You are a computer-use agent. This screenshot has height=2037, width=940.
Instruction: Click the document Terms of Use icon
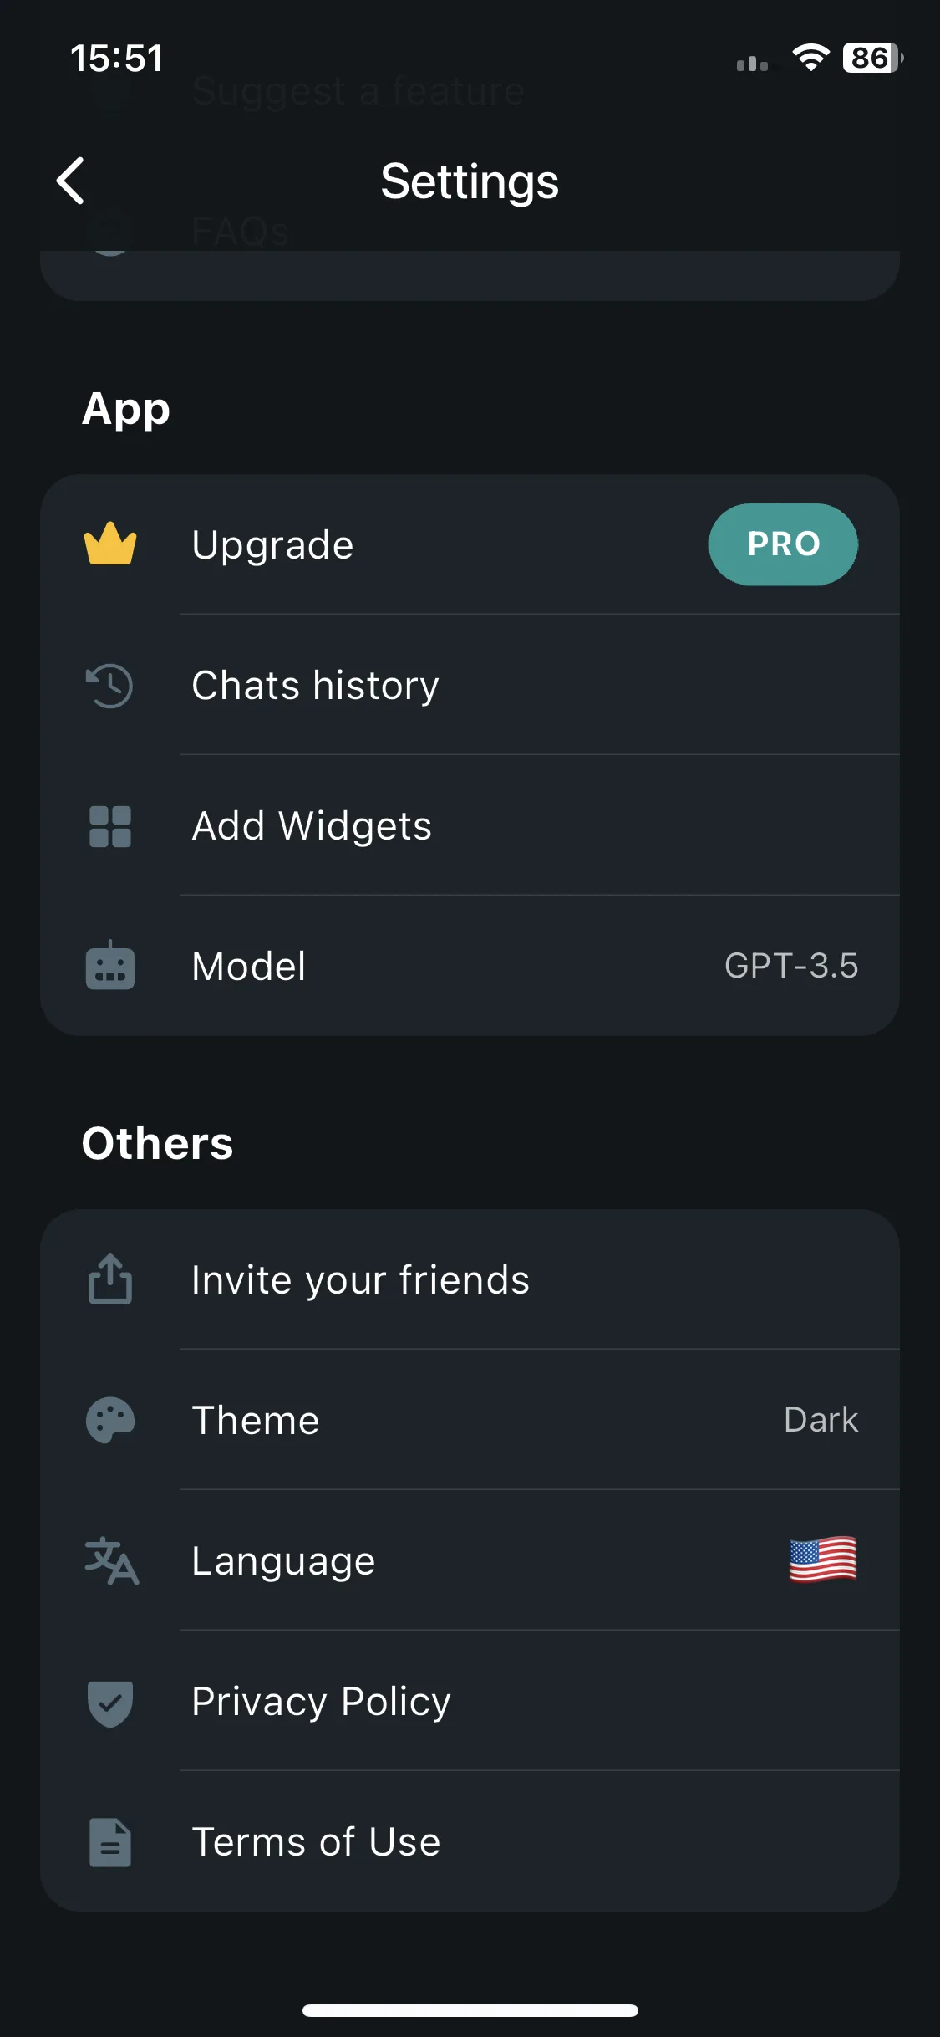click(x=110, y=1842)
